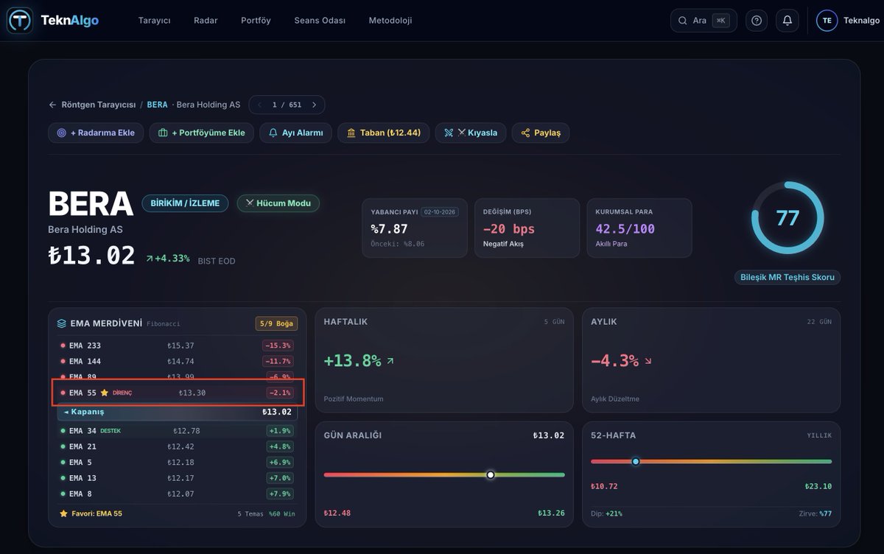The image size is (884, 554).
Task: Select the EMA 5 row
Action: tap(177, 462)
